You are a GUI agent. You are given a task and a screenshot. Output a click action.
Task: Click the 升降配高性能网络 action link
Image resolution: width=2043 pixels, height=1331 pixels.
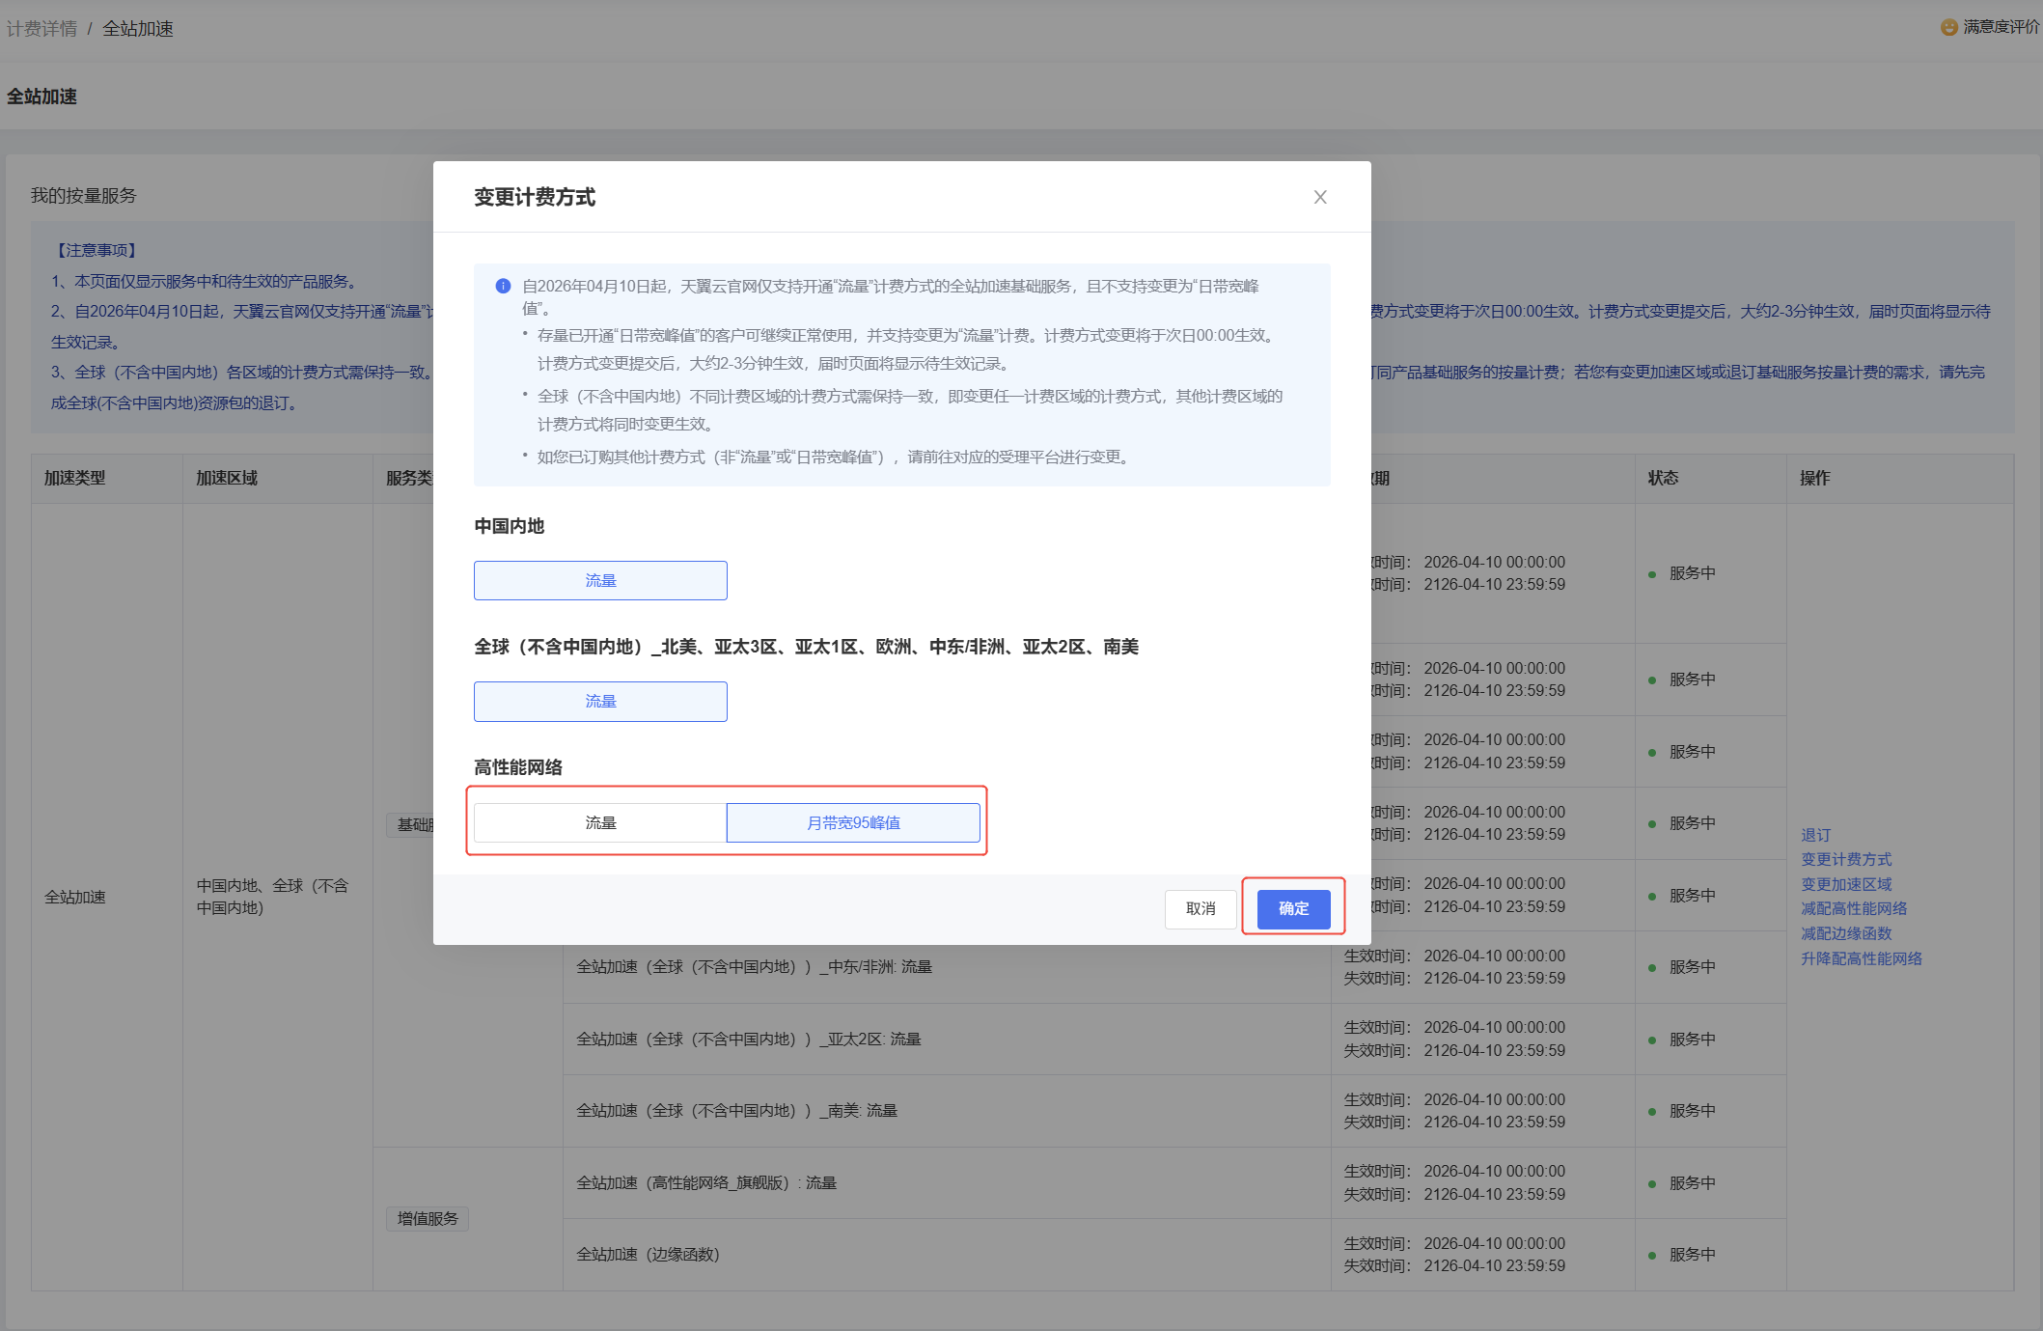pyautogui.click(x=1862, y=958)
